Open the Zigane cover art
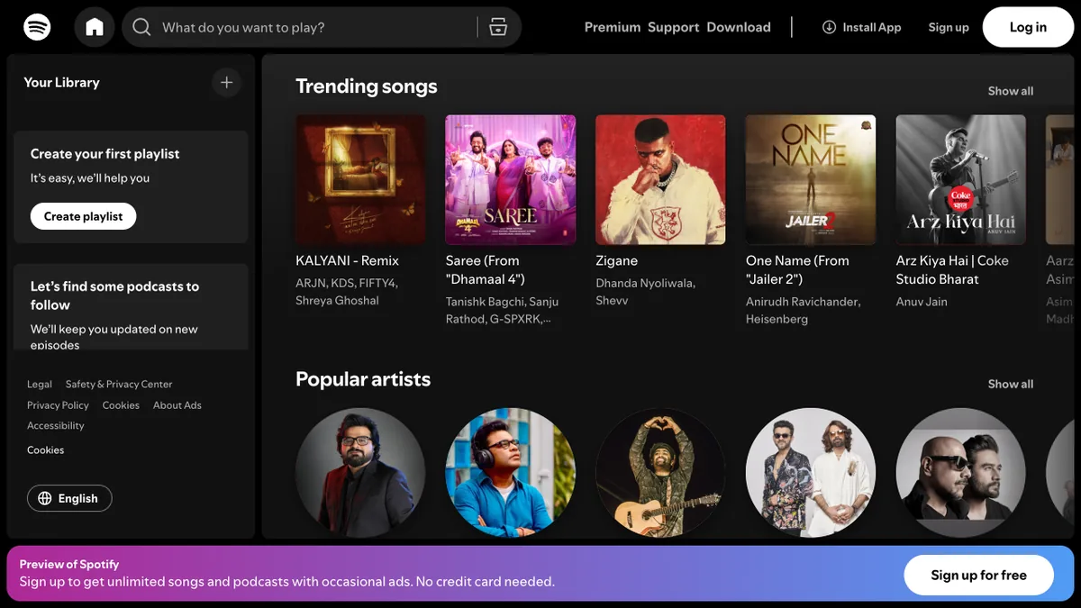 point(660,179)
